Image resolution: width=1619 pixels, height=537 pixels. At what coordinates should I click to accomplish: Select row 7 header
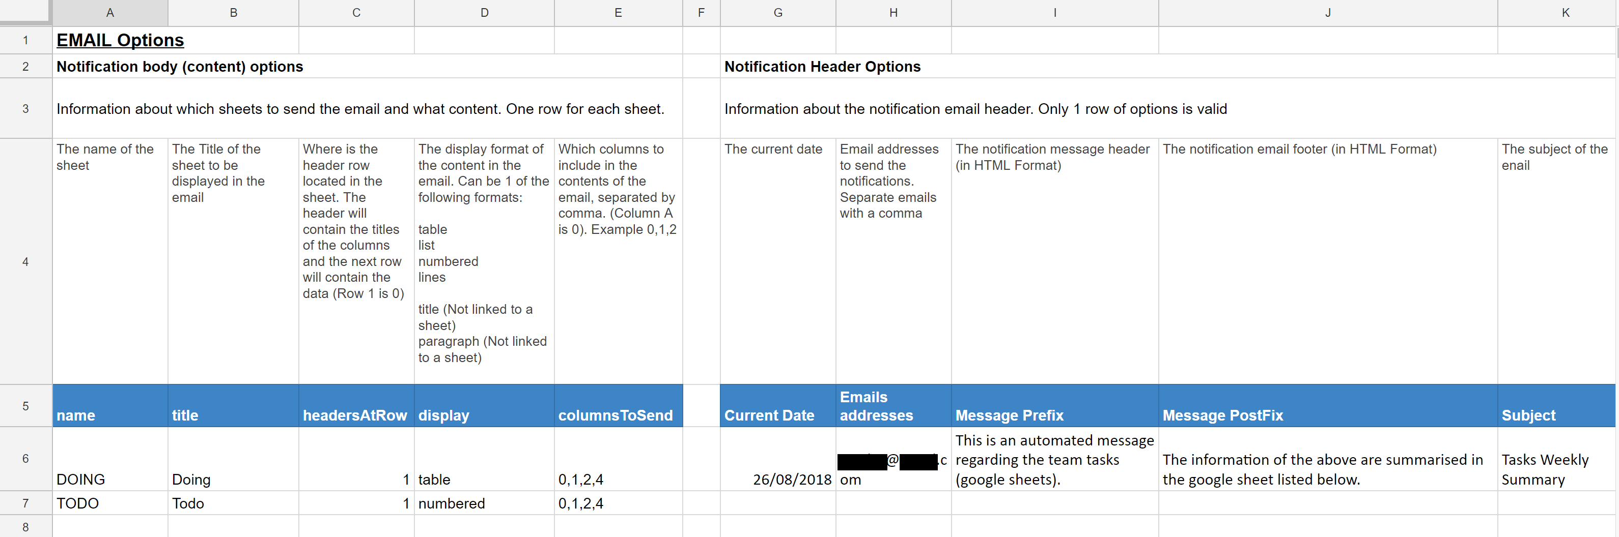coord(26,503)
